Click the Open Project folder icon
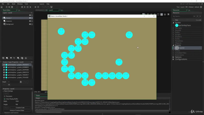Viewport: 204px width, 115px height. coord(9,7)
